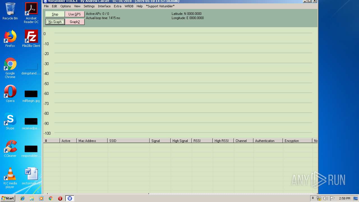Click the Use GPS button
Screen dimensions: 359x202
pos(75,14)
